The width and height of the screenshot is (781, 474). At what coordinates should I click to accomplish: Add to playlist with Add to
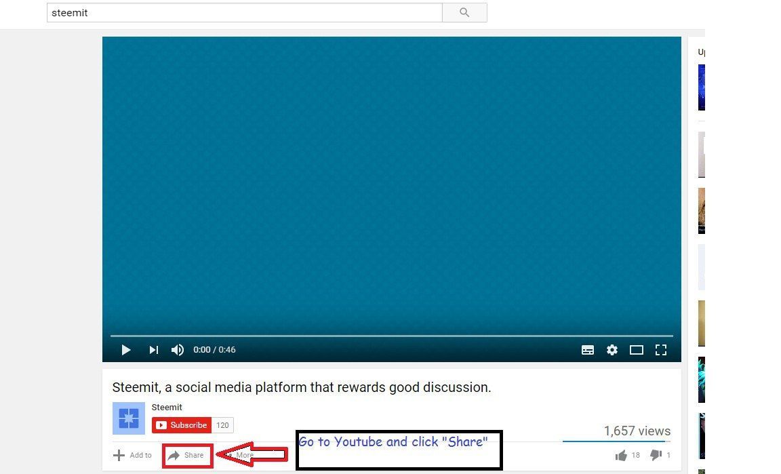(x=132, y=455)
